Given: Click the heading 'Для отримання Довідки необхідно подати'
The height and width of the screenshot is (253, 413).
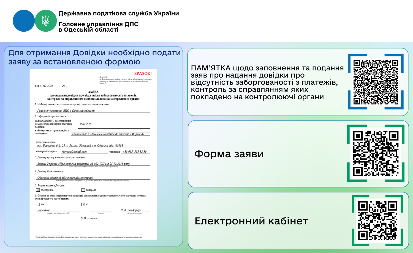Looking at the screenshot, I should (x=94, y=53).
